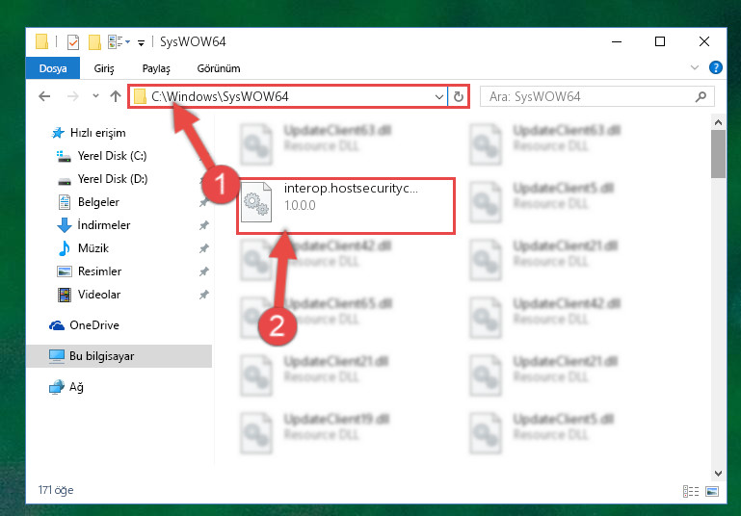The width and height of the screenshot is (741, 516).
Task: Click the folder icon in address bar
Action: [x=140, y=97]
